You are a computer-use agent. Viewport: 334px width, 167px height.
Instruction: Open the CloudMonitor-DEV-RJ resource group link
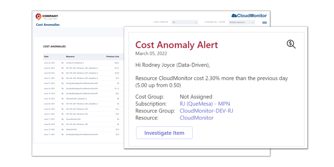tap(206, 111)
